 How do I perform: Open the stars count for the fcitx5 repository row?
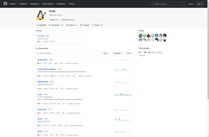point(47,126)
